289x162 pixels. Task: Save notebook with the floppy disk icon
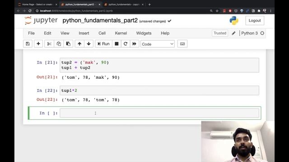coord(28,44)
